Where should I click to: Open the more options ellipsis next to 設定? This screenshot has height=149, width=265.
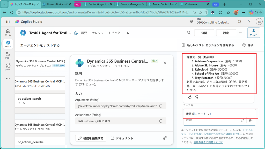point(241,33)
